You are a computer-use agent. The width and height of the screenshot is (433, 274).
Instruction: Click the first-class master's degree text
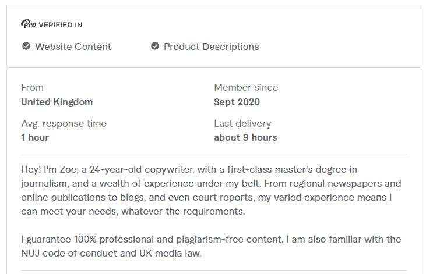[287, 169]
